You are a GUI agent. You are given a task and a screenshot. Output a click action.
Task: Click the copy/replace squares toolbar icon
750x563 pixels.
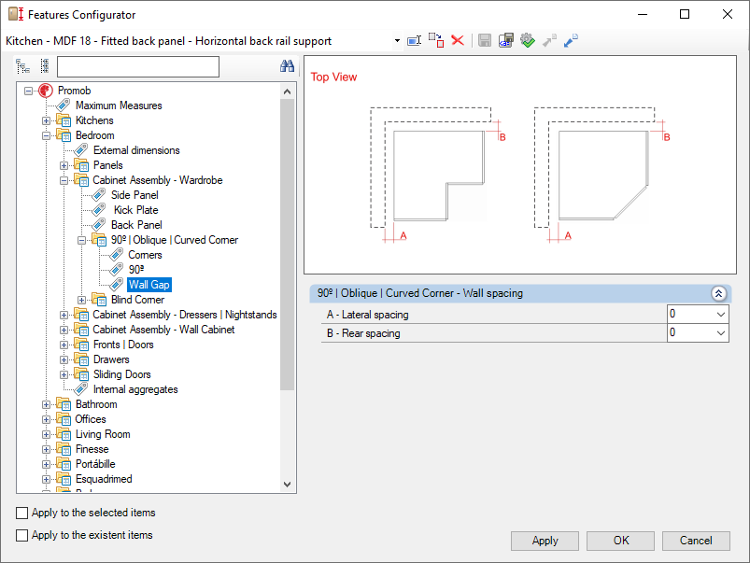tap(436, 40)
